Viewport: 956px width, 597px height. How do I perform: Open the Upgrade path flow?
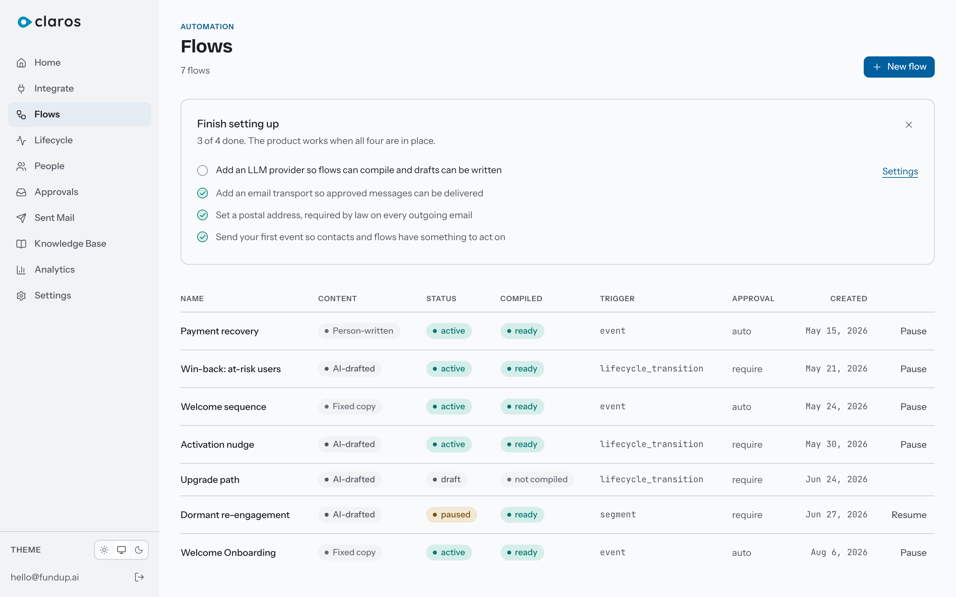click(x=210, y=480)
